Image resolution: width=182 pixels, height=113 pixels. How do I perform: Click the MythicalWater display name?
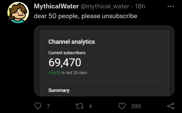pyautogui.click(x=56, y=6)
